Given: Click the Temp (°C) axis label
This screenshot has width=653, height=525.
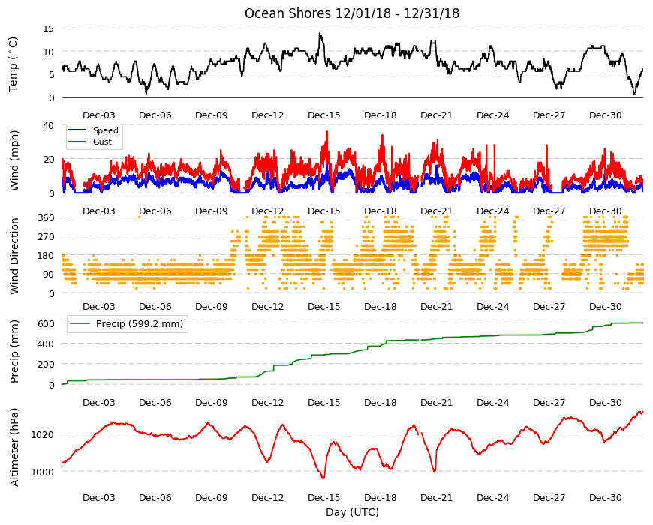Looking at the screenshot, I should pyautogui.click(x=14, y=64).
